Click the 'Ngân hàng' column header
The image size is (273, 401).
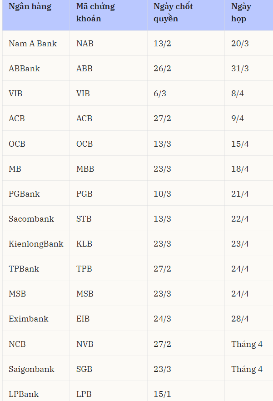tap(30, 7)
